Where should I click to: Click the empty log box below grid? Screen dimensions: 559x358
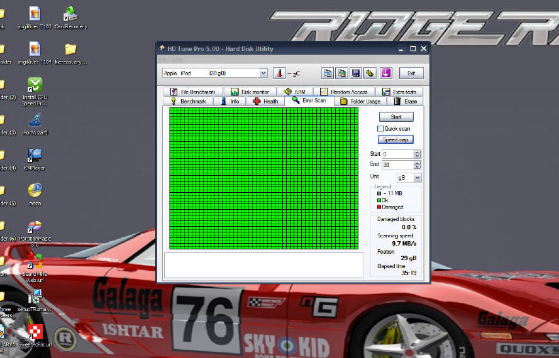click(x=263, y=266)
